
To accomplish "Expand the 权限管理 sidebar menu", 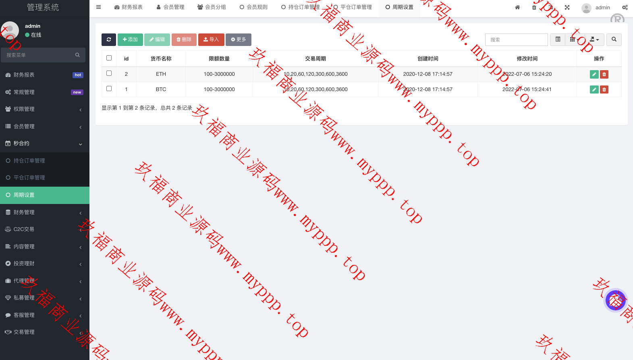I will click(x=44, y=109).
